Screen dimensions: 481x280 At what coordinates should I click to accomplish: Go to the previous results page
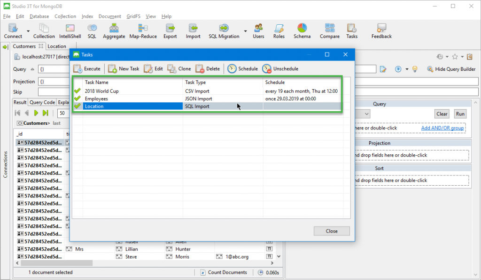coord(27,113)
